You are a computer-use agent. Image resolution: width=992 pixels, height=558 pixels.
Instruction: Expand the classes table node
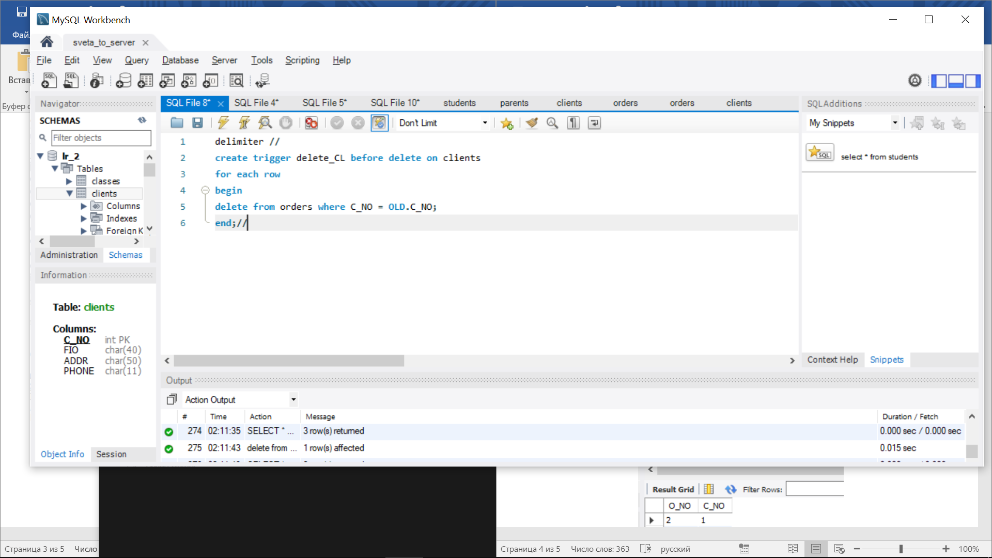click(x=69, y=181)
